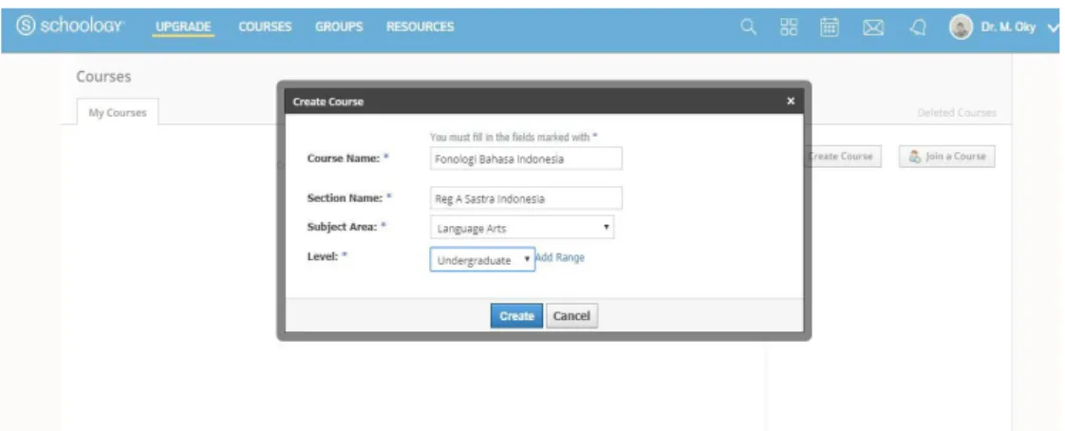Click the Course Name input field
Screen dimensions: 1065x431
click(527, 159)
